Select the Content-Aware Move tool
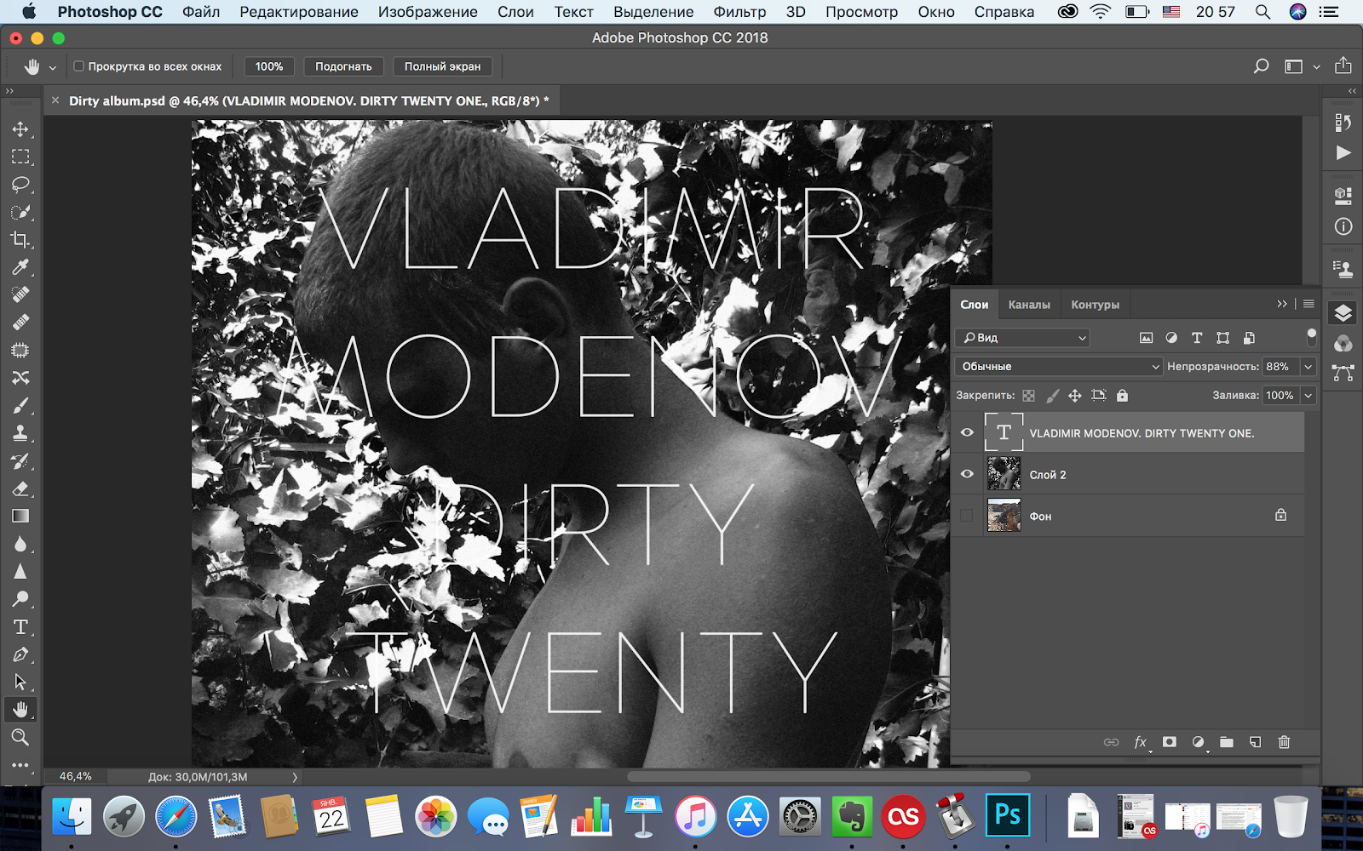1363x851 pixels. coord(20,378)
